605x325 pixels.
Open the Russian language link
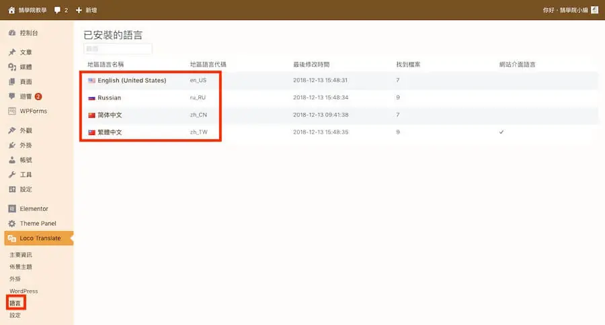109,97
